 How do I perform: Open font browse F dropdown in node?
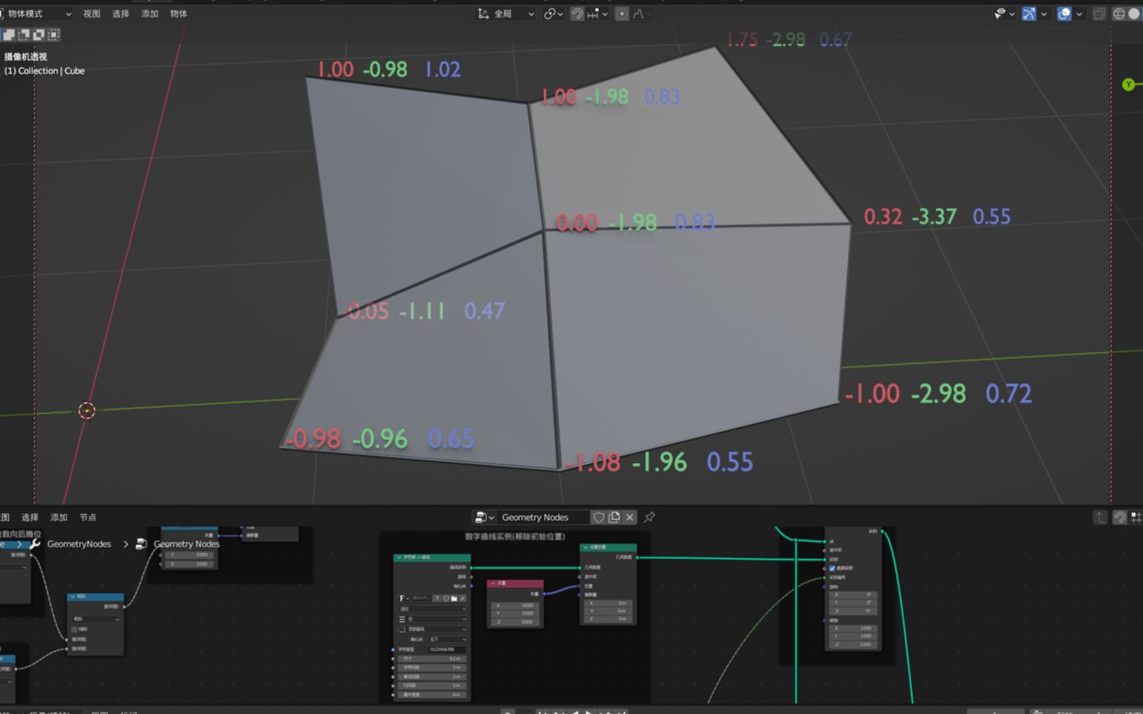(x=404, y=598)
